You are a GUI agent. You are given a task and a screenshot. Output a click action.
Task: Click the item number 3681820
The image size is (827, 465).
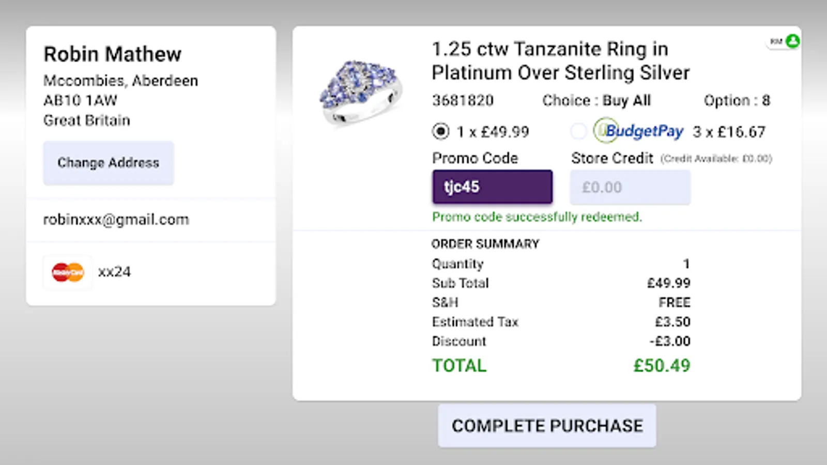pyautogui.click(x=463, y=100)
